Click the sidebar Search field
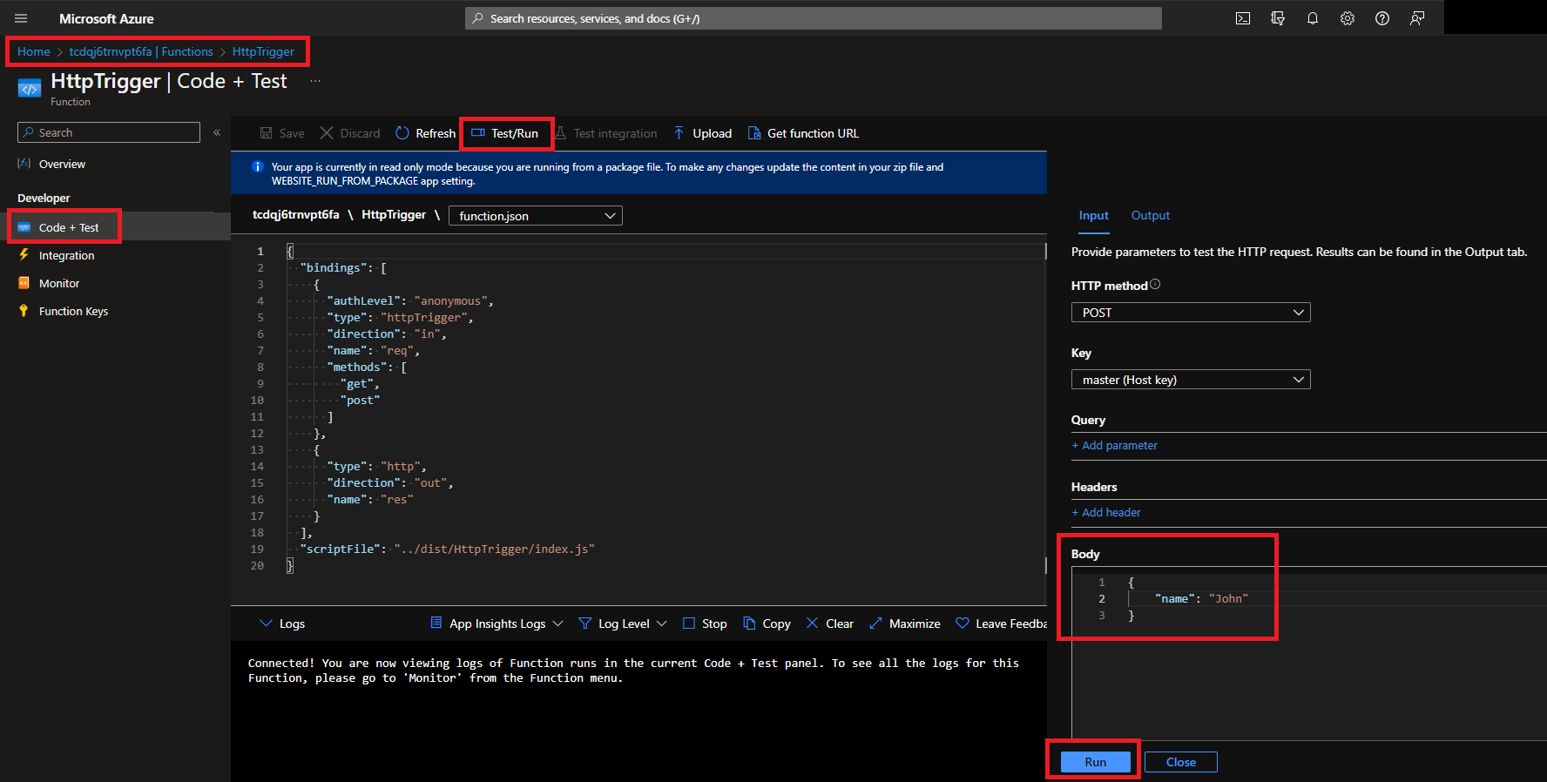Image resolution: width=1547 pixels, height=782 pixels. (x=109, y=132)
